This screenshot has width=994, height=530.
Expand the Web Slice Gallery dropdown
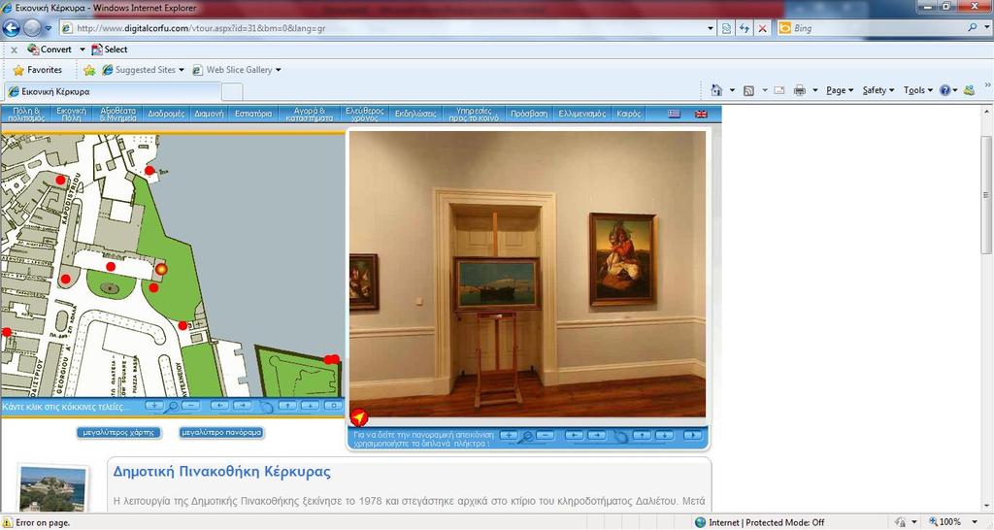click(x=279, y=70)
